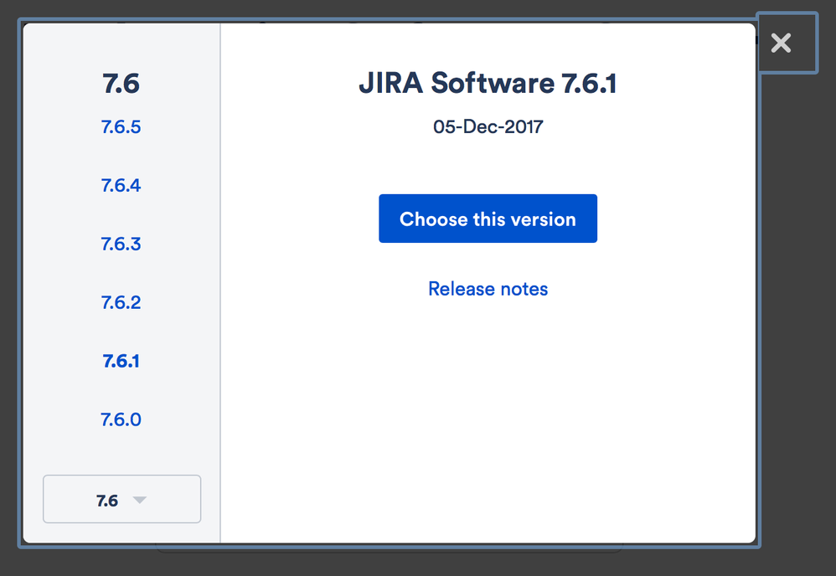
Task: Click the JIRA Software 7.6.1 heading
Action: (x=488, y=83)
